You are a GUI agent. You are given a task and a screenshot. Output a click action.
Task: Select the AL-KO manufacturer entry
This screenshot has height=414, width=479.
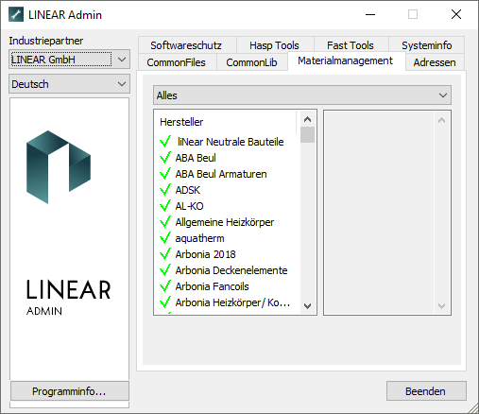pos(189,206)
